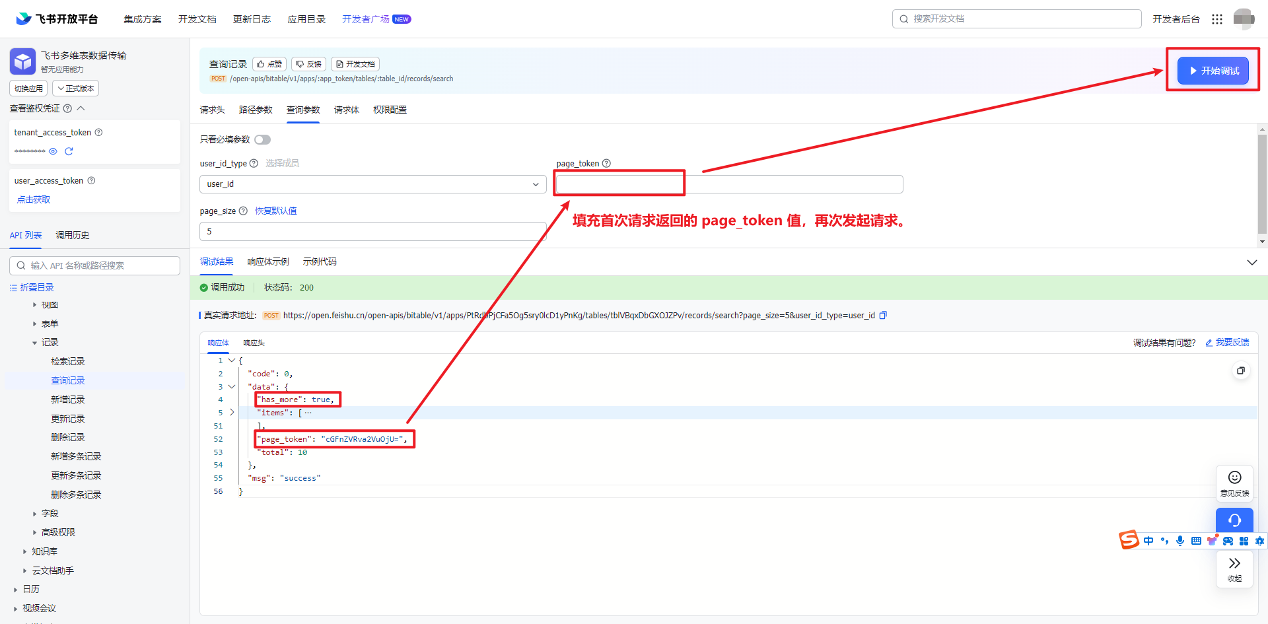
Task: Click help icon beside user_access_token
Action: click(91, 180)
